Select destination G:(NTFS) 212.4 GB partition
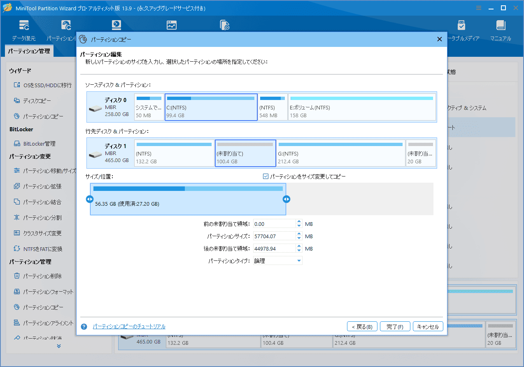This screenshot has height=367, width=524. coord(341,153)
